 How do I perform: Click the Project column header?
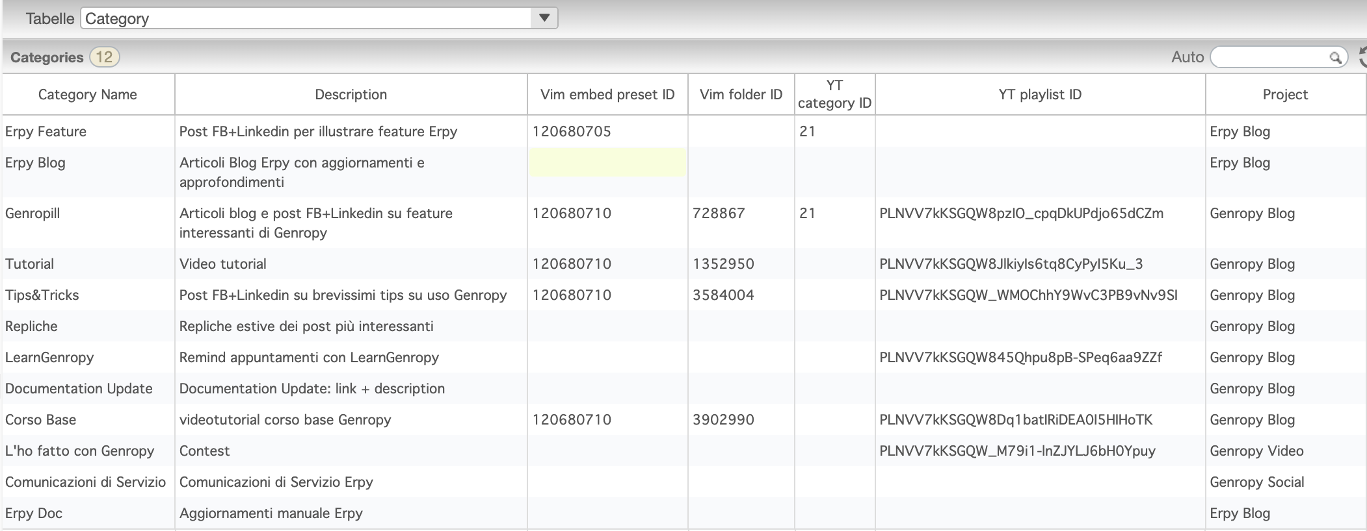click(x=1284, y=95)
